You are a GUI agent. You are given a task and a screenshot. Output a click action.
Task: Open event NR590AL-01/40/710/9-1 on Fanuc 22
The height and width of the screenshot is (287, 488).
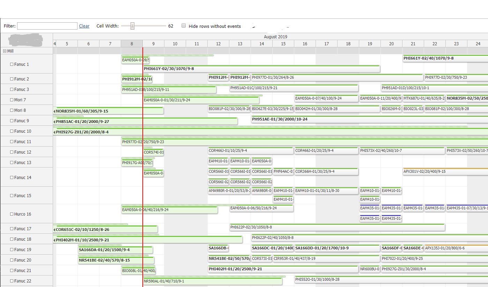[213, 281]
